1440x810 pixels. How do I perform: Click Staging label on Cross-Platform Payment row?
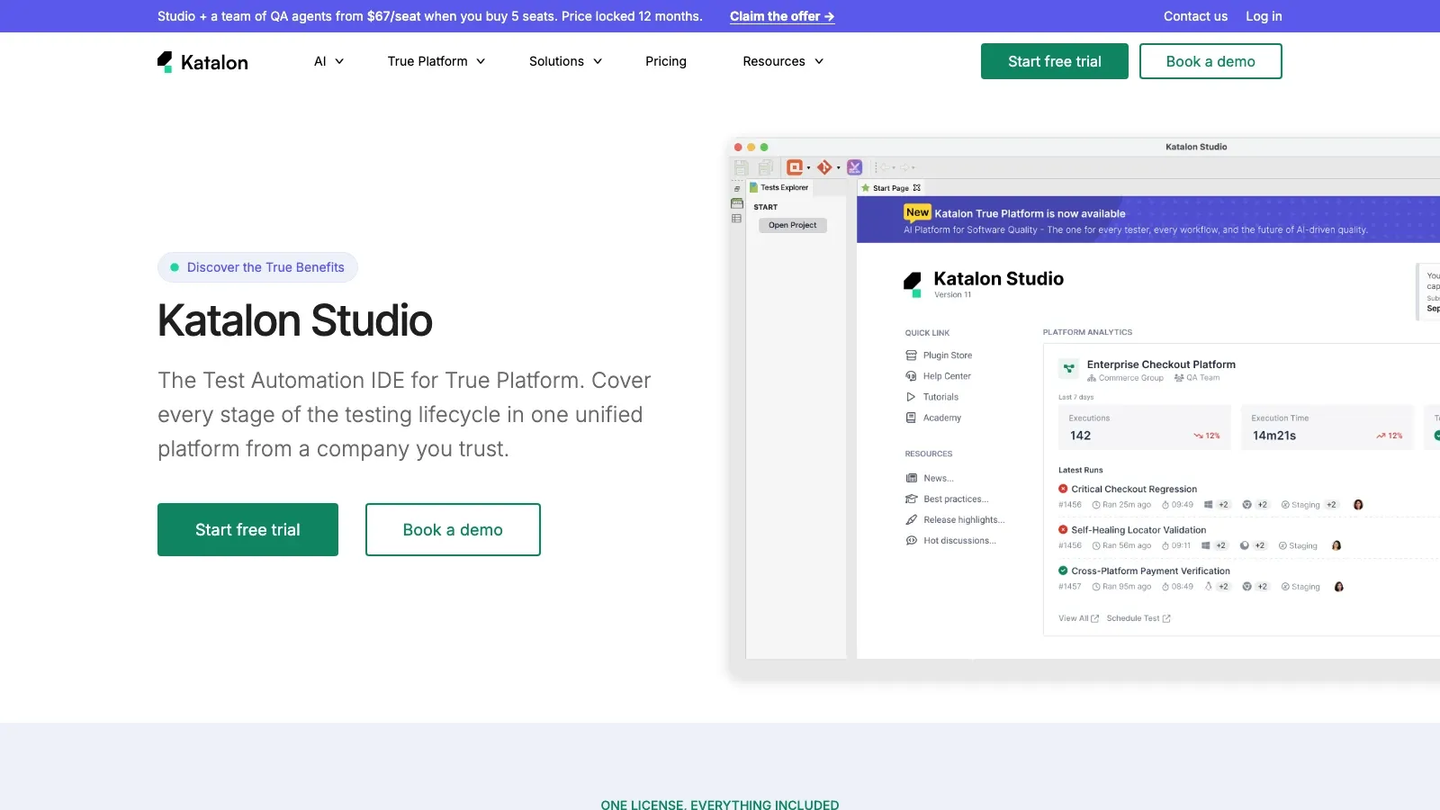click(1300, 587)
